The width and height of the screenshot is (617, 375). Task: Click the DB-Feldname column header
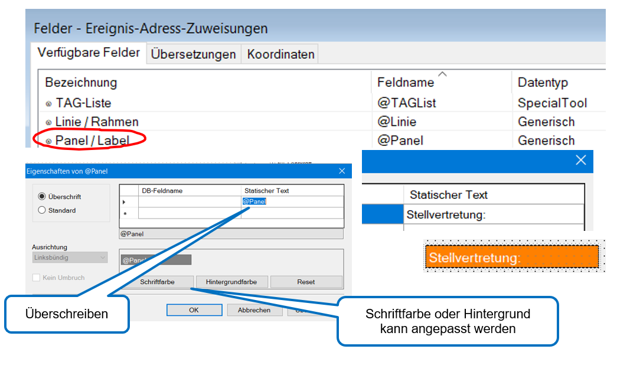click(190, 190)
